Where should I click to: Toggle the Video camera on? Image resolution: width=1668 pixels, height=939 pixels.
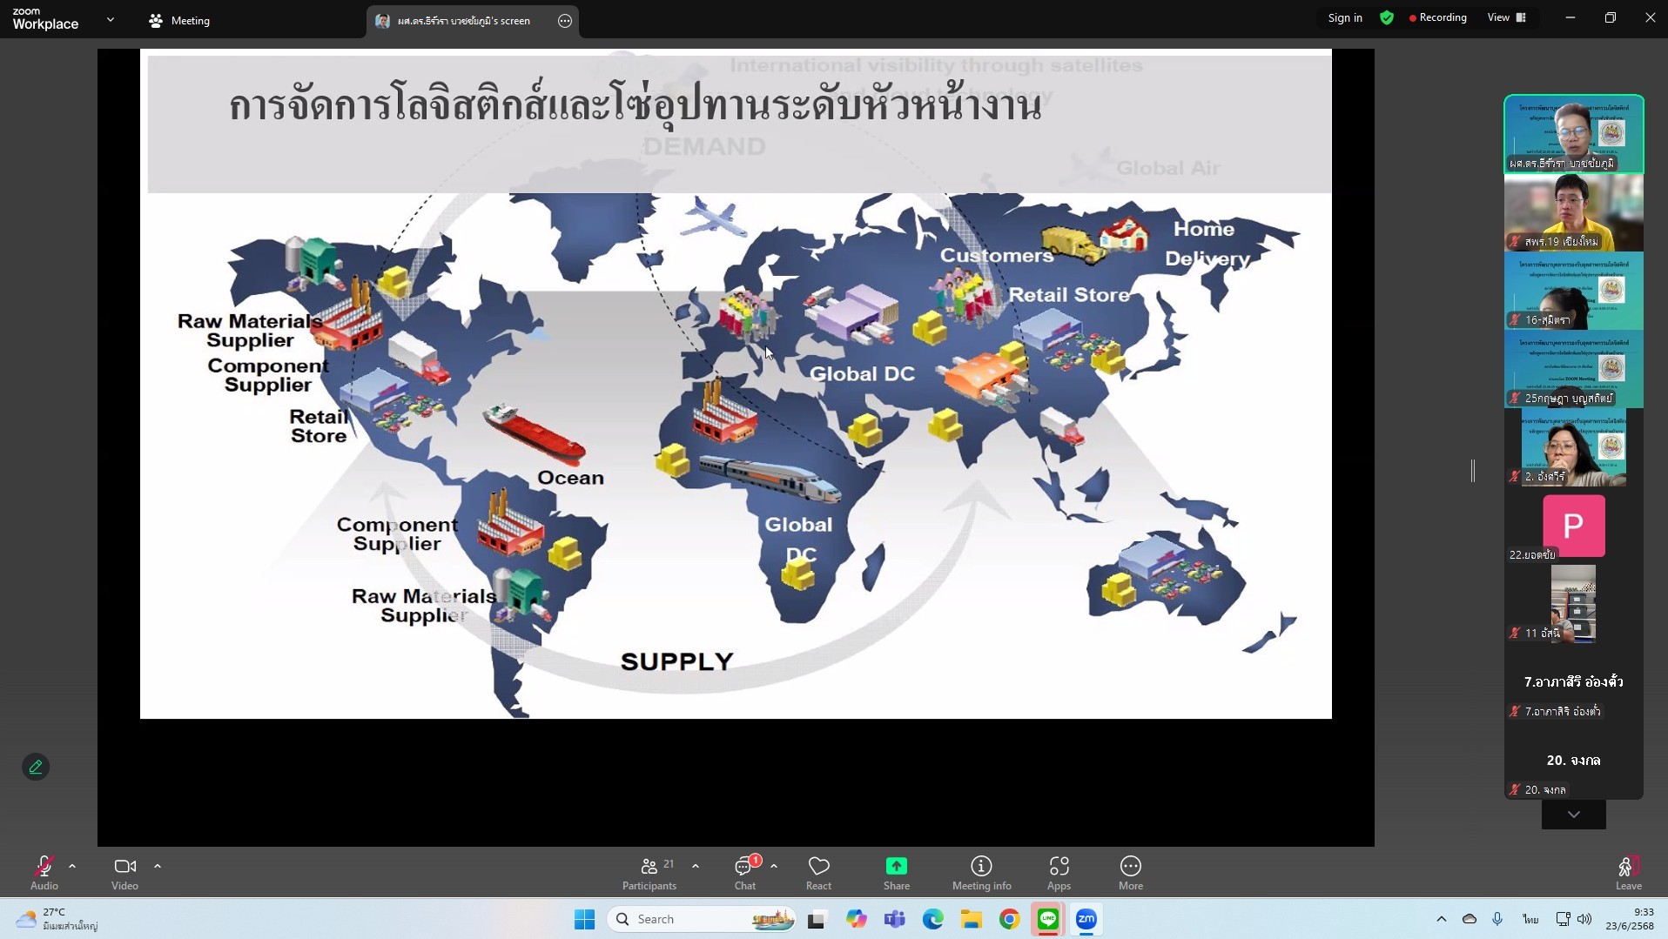[x=124, y=873]
